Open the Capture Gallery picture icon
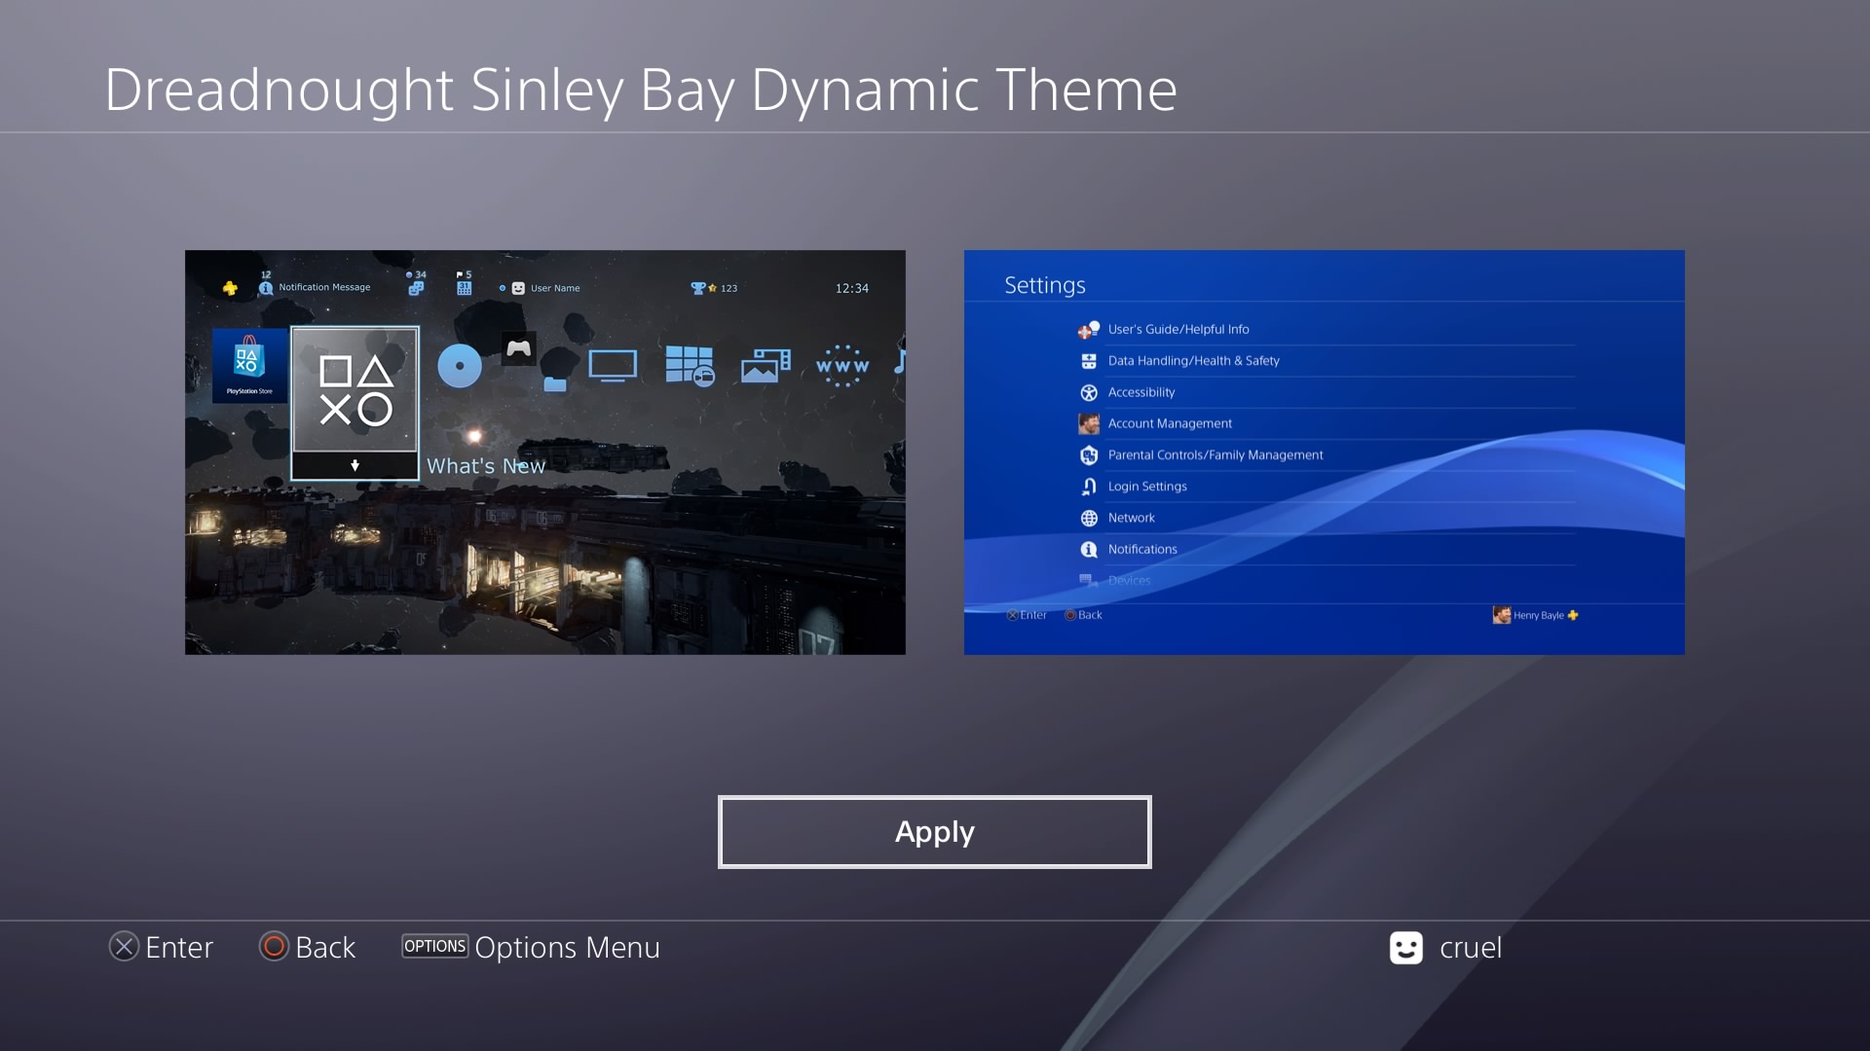Image resolution: width=1870 pixels, height=1051 pixels. (765, 366)
